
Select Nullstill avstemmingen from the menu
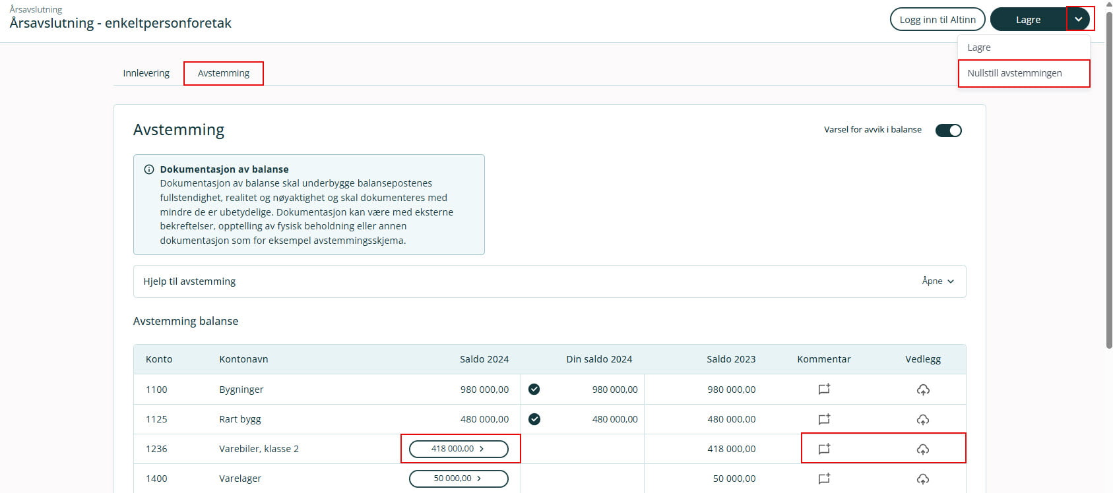point(1014,73)
